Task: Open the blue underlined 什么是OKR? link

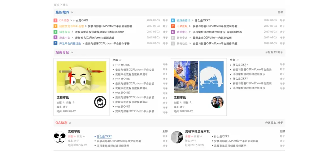Action: click(104, 136)
